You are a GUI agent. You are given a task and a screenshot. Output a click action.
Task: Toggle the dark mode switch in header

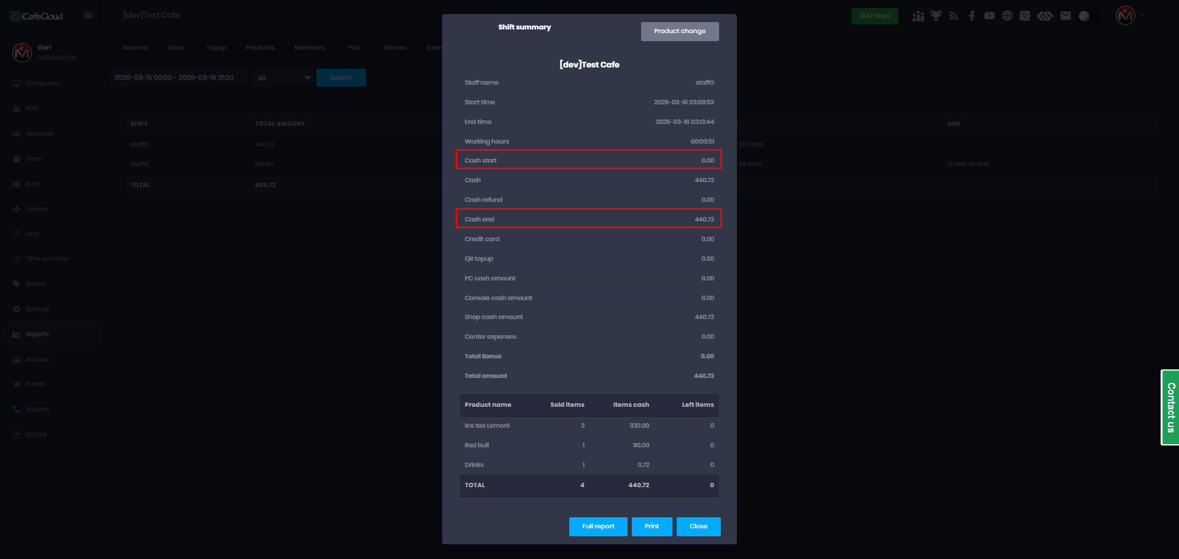(1089, 16)
